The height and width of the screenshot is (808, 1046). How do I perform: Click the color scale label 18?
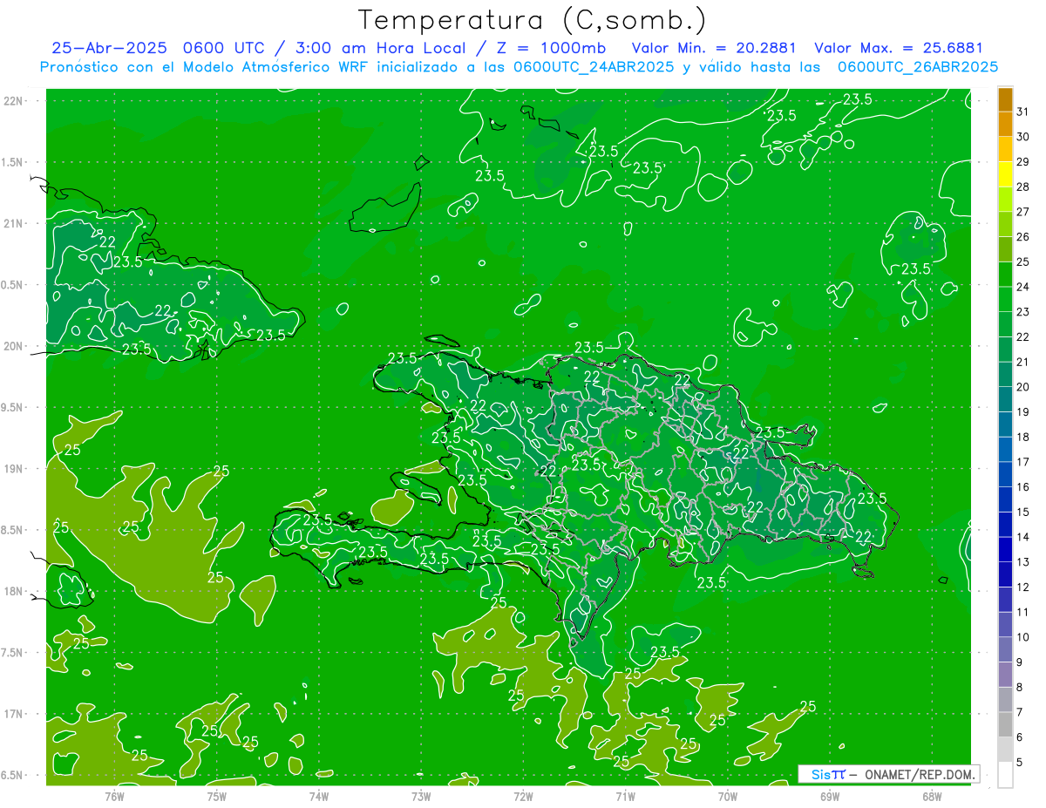pyautogui.click(x=1023, y=437)
